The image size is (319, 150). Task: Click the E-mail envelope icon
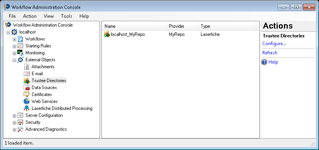[27, 74]
